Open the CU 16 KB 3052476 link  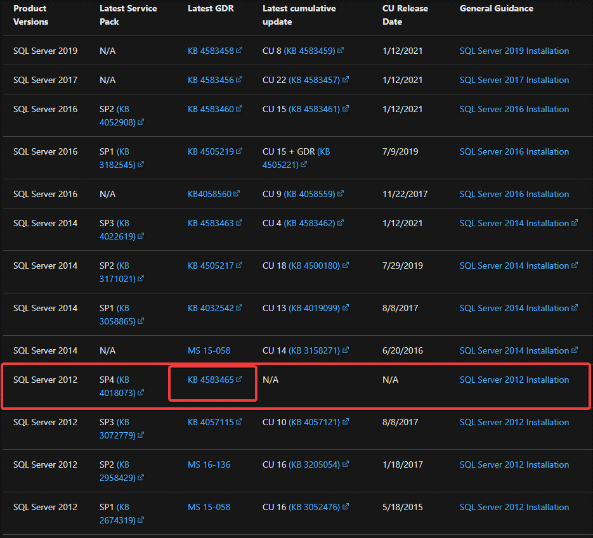(315, 507)
